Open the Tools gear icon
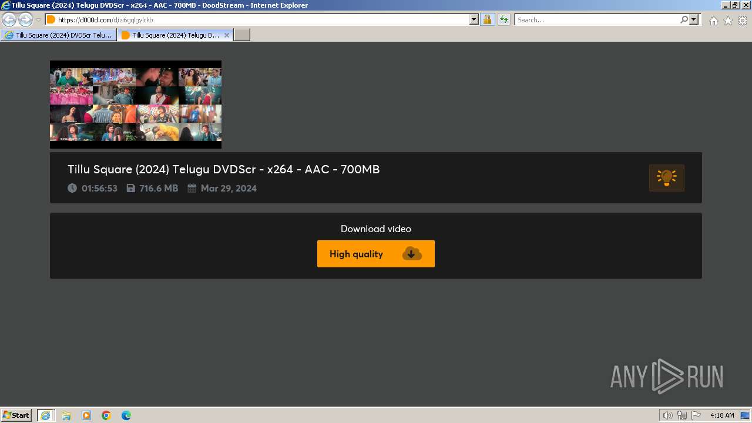 click(743, 21)
